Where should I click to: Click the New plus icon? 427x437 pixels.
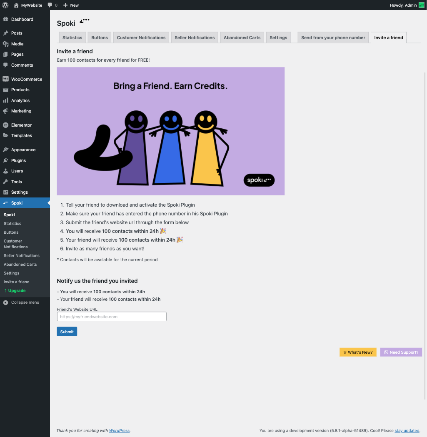point(65,5)
